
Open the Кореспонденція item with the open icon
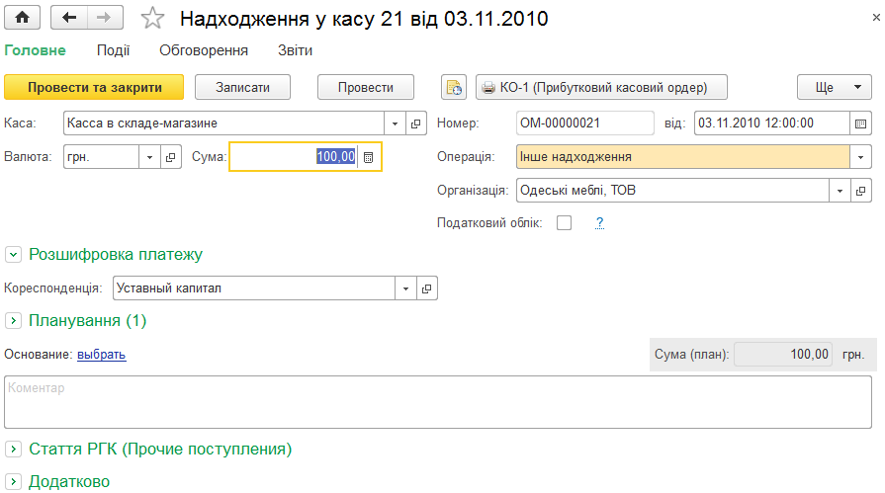[x=427, y=288]
